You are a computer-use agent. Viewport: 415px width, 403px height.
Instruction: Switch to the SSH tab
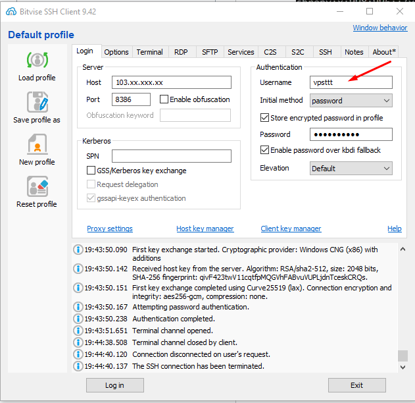(326, 52)
